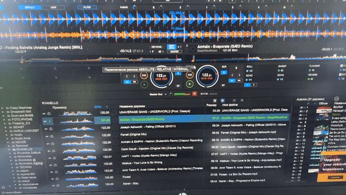This screenshot has height=195, width=346.
Task: Expand the Music Anna folder
Action: [x=8, y=138]
